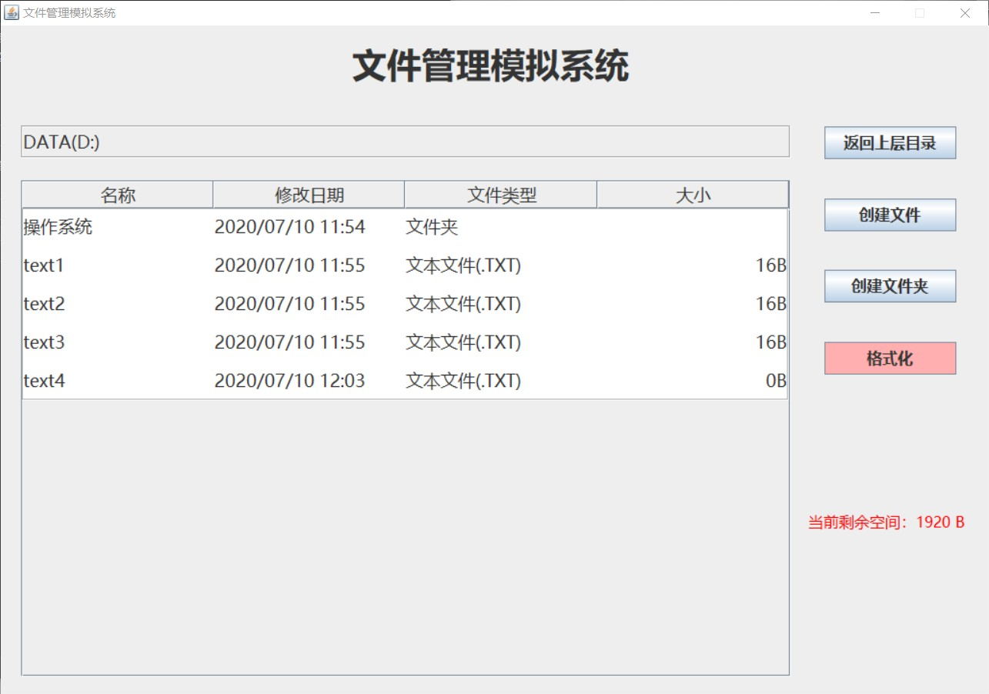The image size is (989, 694).
Task: Click the 修改日期 column header
Action: point(309,195)
